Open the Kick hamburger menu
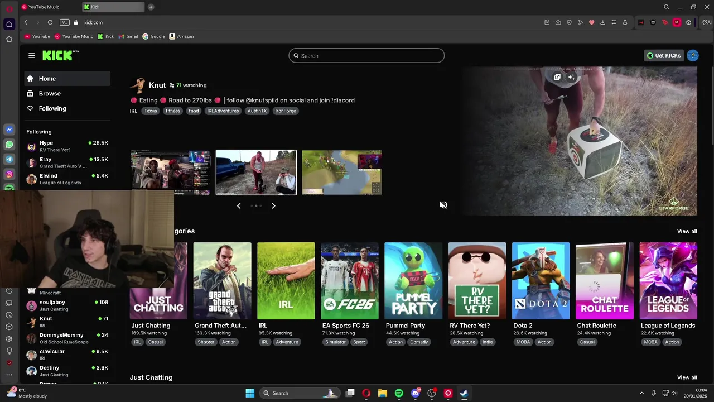Screen dimensions: 714x402 pos(31,55)
